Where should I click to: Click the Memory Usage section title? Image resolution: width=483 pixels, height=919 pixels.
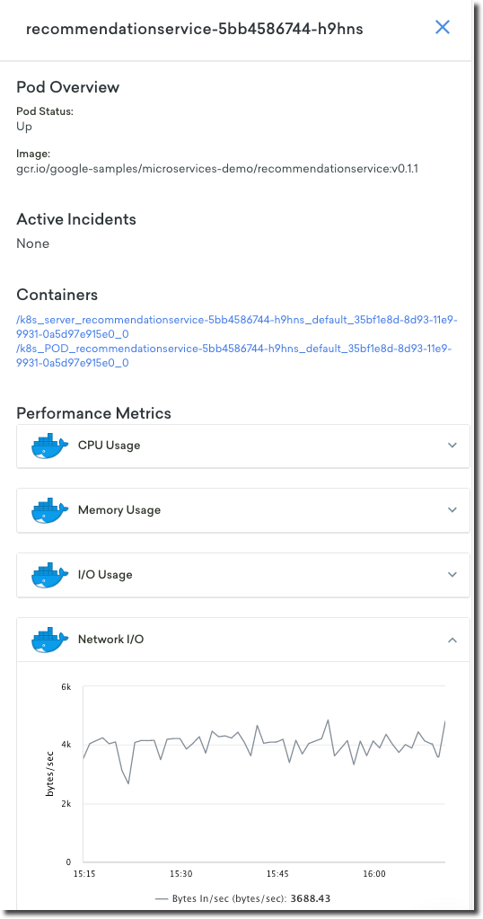tap(119, 510)
